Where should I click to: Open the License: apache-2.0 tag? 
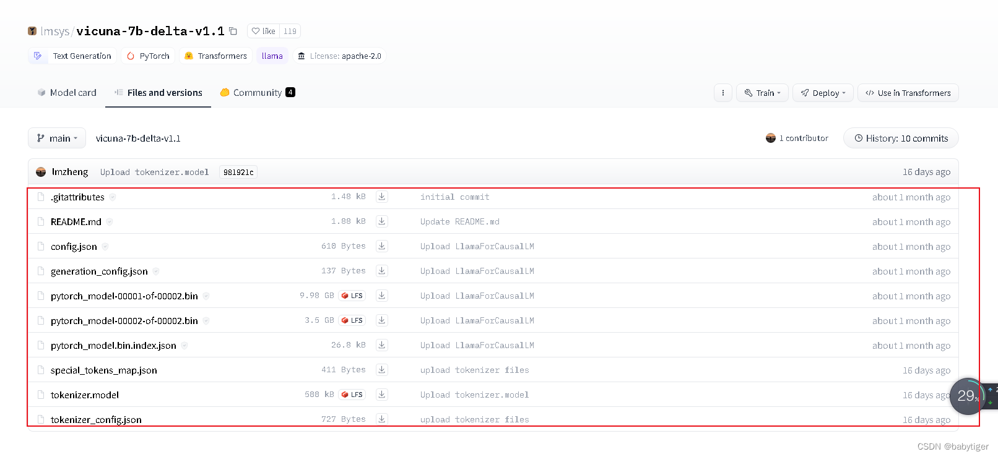[339, 56]
